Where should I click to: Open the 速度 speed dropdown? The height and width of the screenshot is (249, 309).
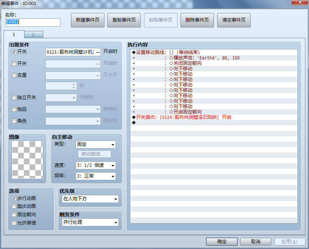(x=96, y=165)
